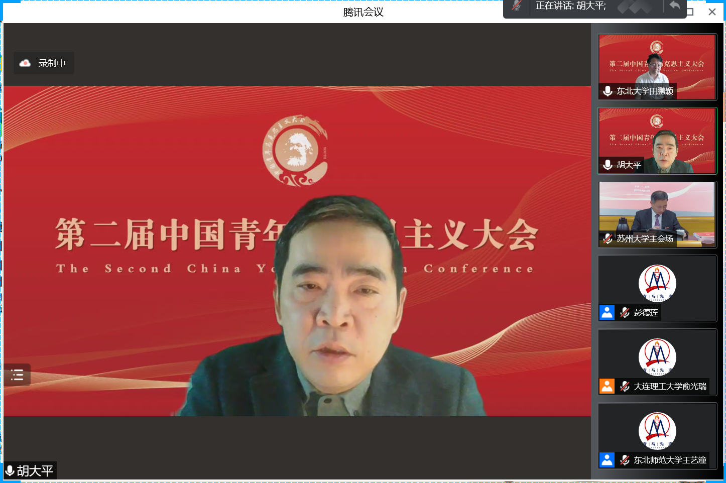This screenshot has width=726, height=483.
Task: Close the 腾讯会议 window
Action: (x=712, y=12)
